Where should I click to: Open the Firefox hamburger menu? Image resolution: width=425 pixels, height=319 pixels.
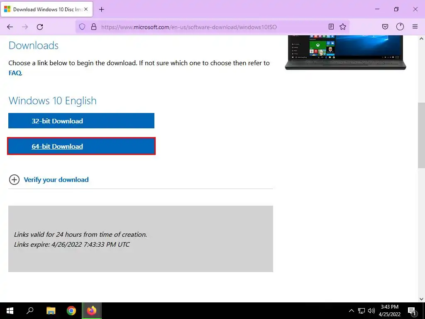point(415,27)
